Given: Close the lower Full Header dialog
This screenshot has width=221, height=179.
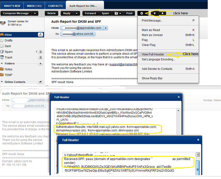Looking at the screenshot, I should (198, 140).
